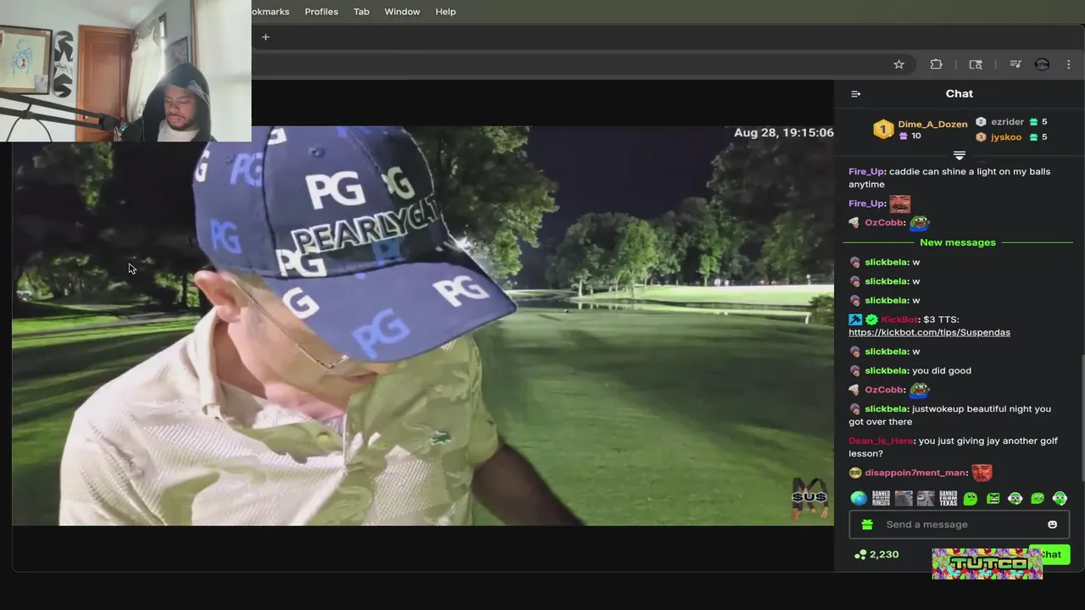Viewport: 1085px width, 610px height.
Task: Click the channel points icon beside 2,230
Action: coord(860,555)
